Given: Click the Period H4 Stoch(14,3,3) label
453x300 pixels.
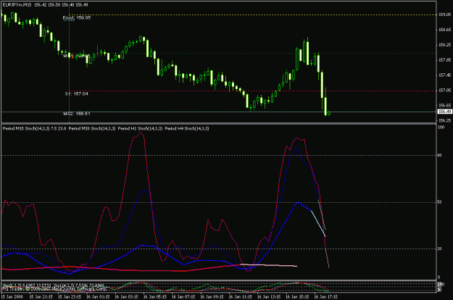Looking at the screenshot, I should click(x=186, y=128).
